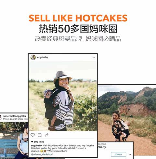Click the ergobaby profile avatar
The height and width of the screenshot is (159, 156).
point(33,57)
